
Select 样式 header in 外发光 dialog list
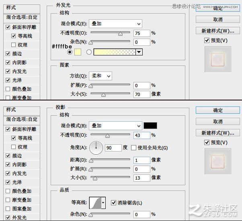(22, 8)
